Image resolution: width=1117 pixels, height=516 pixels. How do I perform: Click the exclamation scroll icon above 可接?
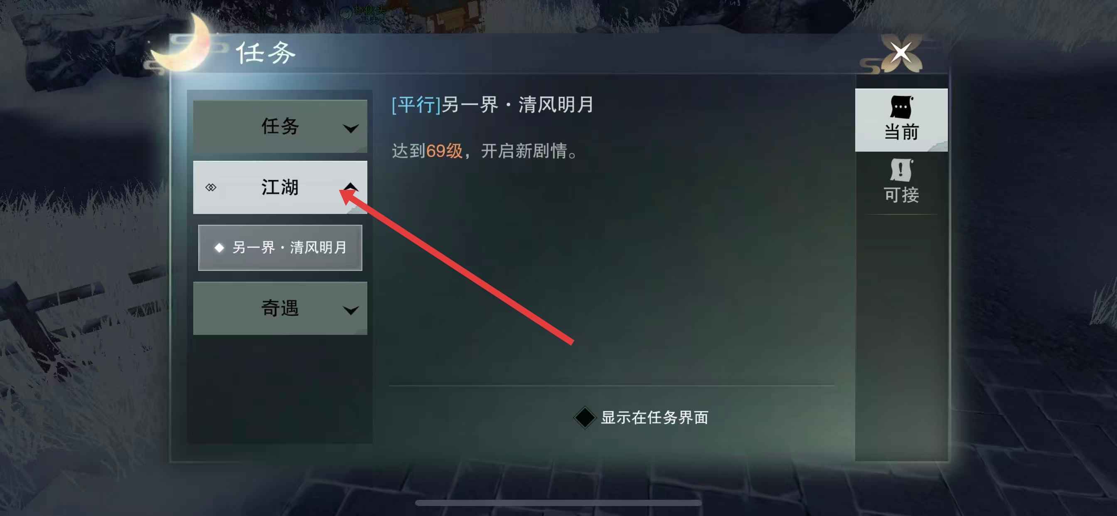pyautogui.click(x=901, y=170)
